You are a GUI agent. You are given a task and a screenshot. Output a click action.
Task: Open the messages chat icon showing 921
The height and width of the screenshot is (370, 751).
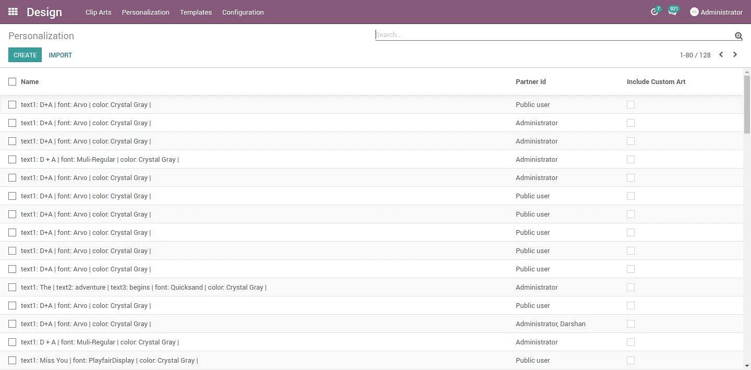point(672,12)
